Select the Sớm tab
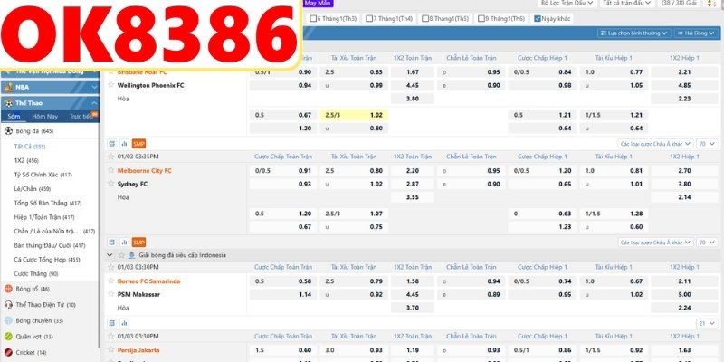The height and width of the screenshot is (362, 724). 14,117
